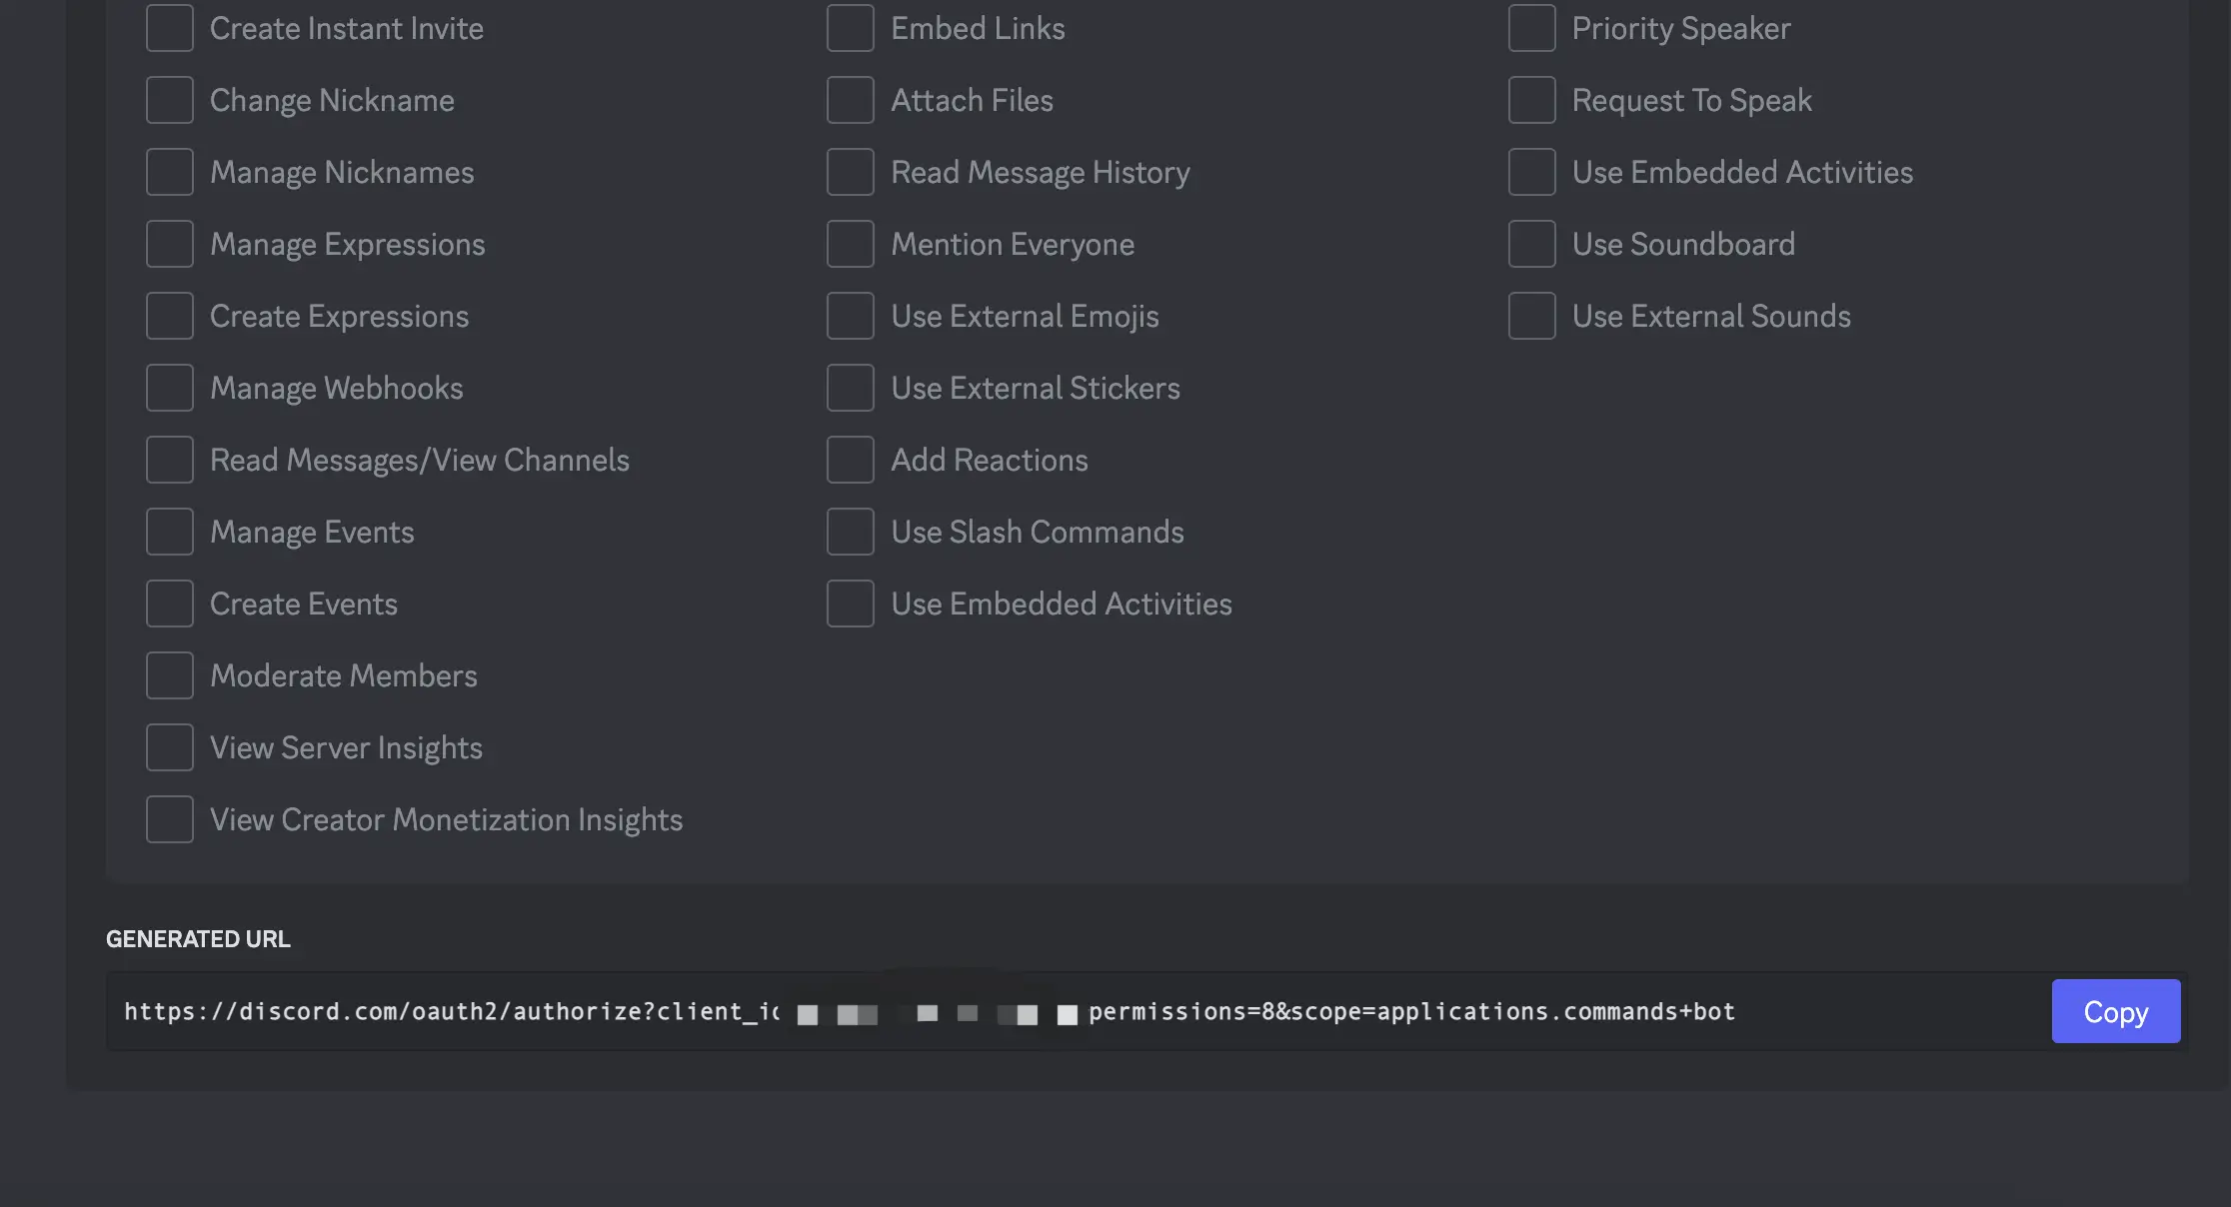The height and width of the screenshot is (1207, 2231).
Task: Enable the Create Instant Invite permission checkbox
Action: [x=169, y=28]
